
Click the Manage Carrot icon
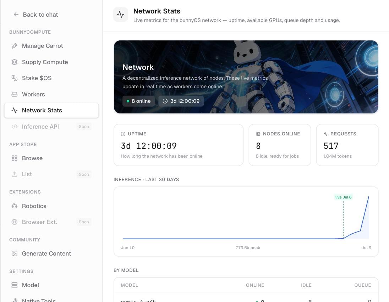point(15,46)
